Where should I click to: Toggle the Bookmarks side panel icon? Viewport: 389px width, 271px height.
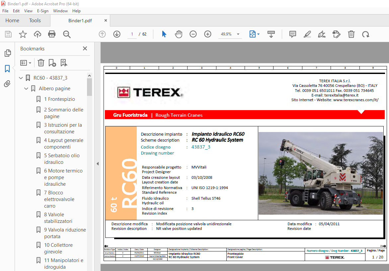pos(7,69)
